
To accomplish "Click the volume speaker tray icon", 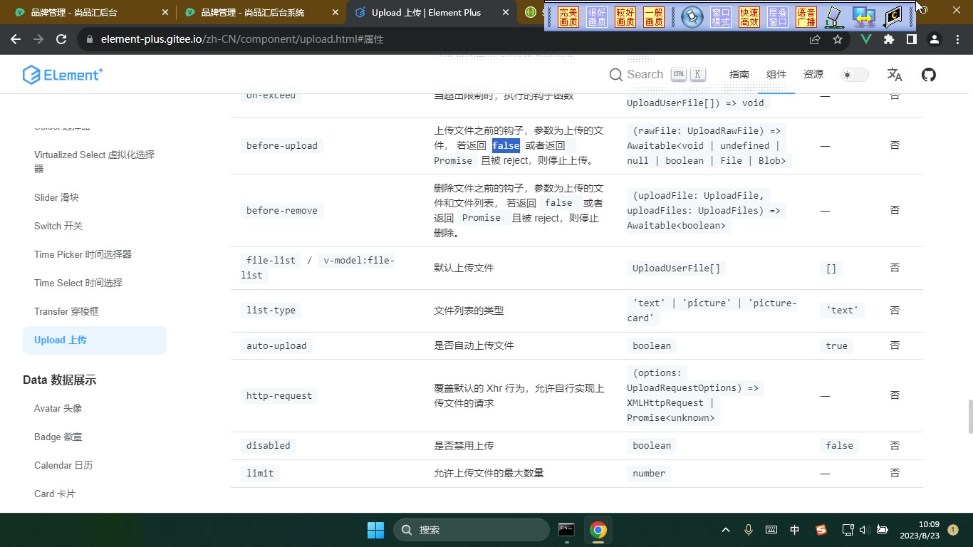I will pyautogui.click(x=864, y=530).
